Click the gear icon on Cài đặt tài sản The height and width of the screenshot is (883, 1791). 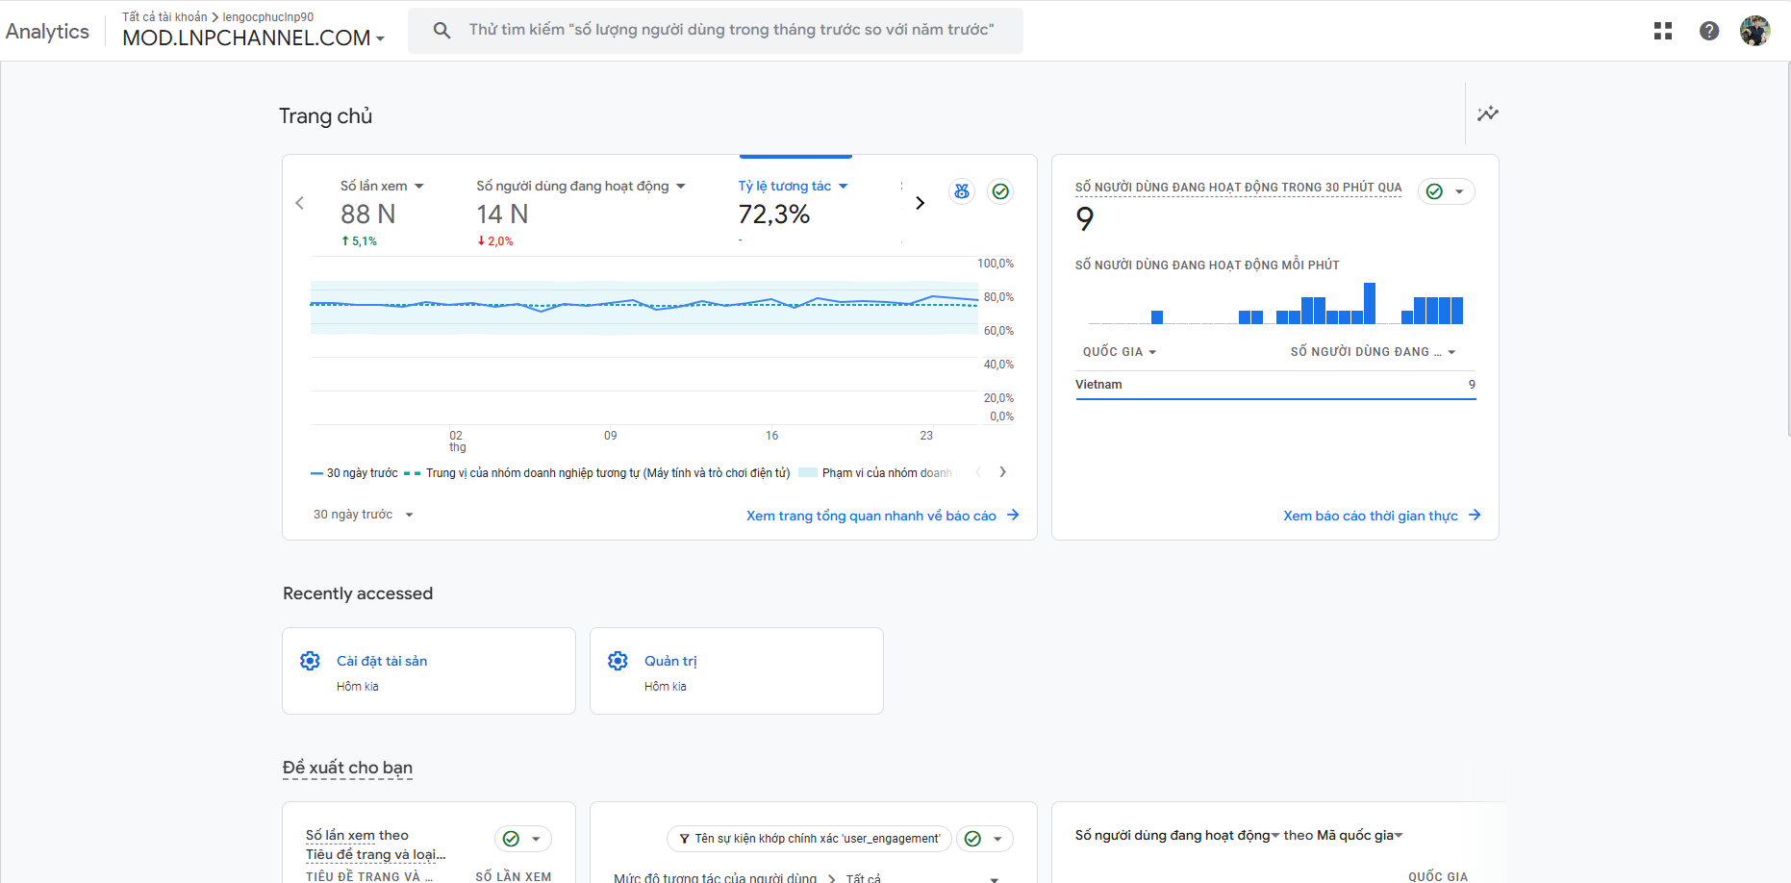[x=310, y=661]
